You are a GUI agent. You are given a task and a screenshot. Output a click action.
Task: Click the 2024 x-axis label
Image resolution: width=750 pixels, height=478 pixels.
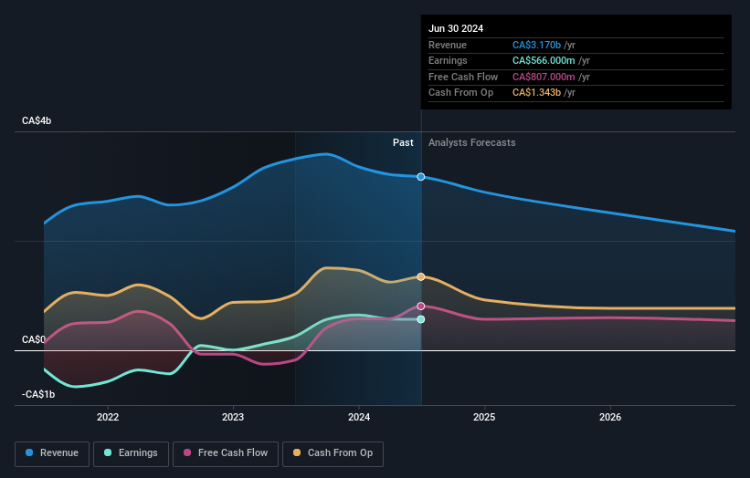(359, 417)
